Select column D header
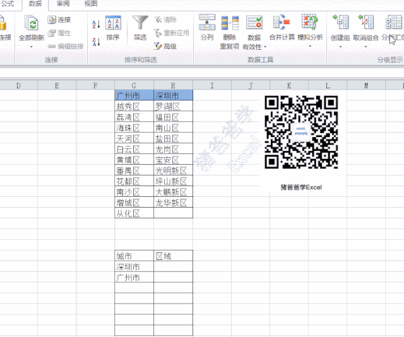 (x=18, y=86)
